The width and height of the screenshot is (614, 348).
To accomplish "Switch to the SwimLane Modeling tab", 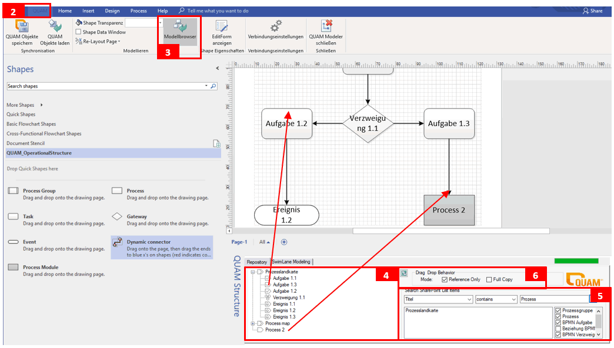I will pos(292,262).
